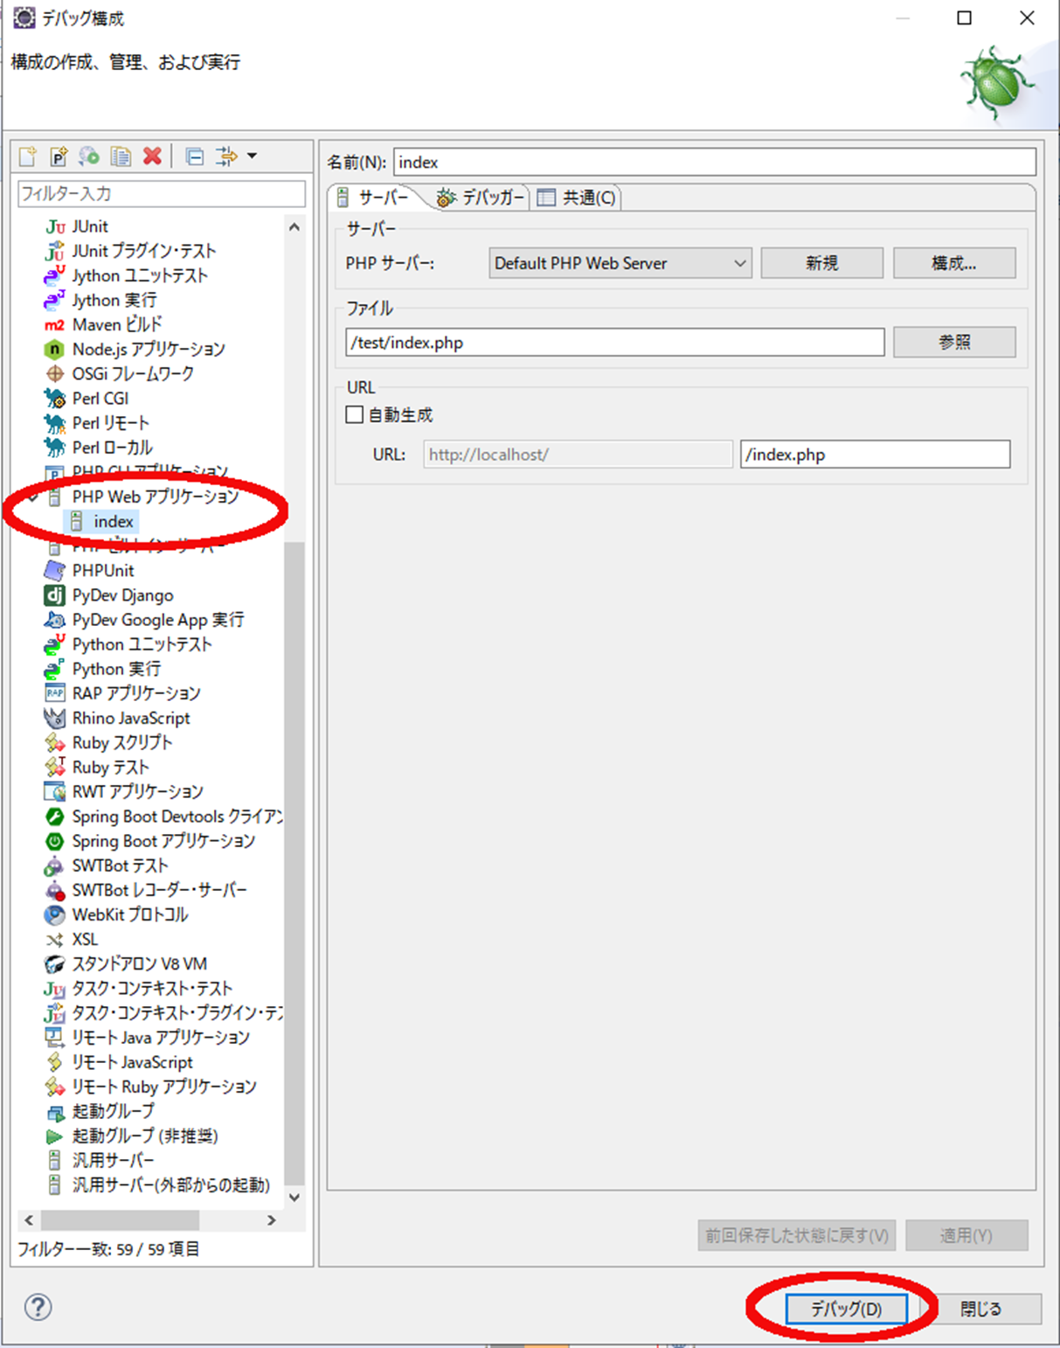Click 参照 to browse for a file
Viewport: 1060px width, 1348px height.
pos(953,342)
